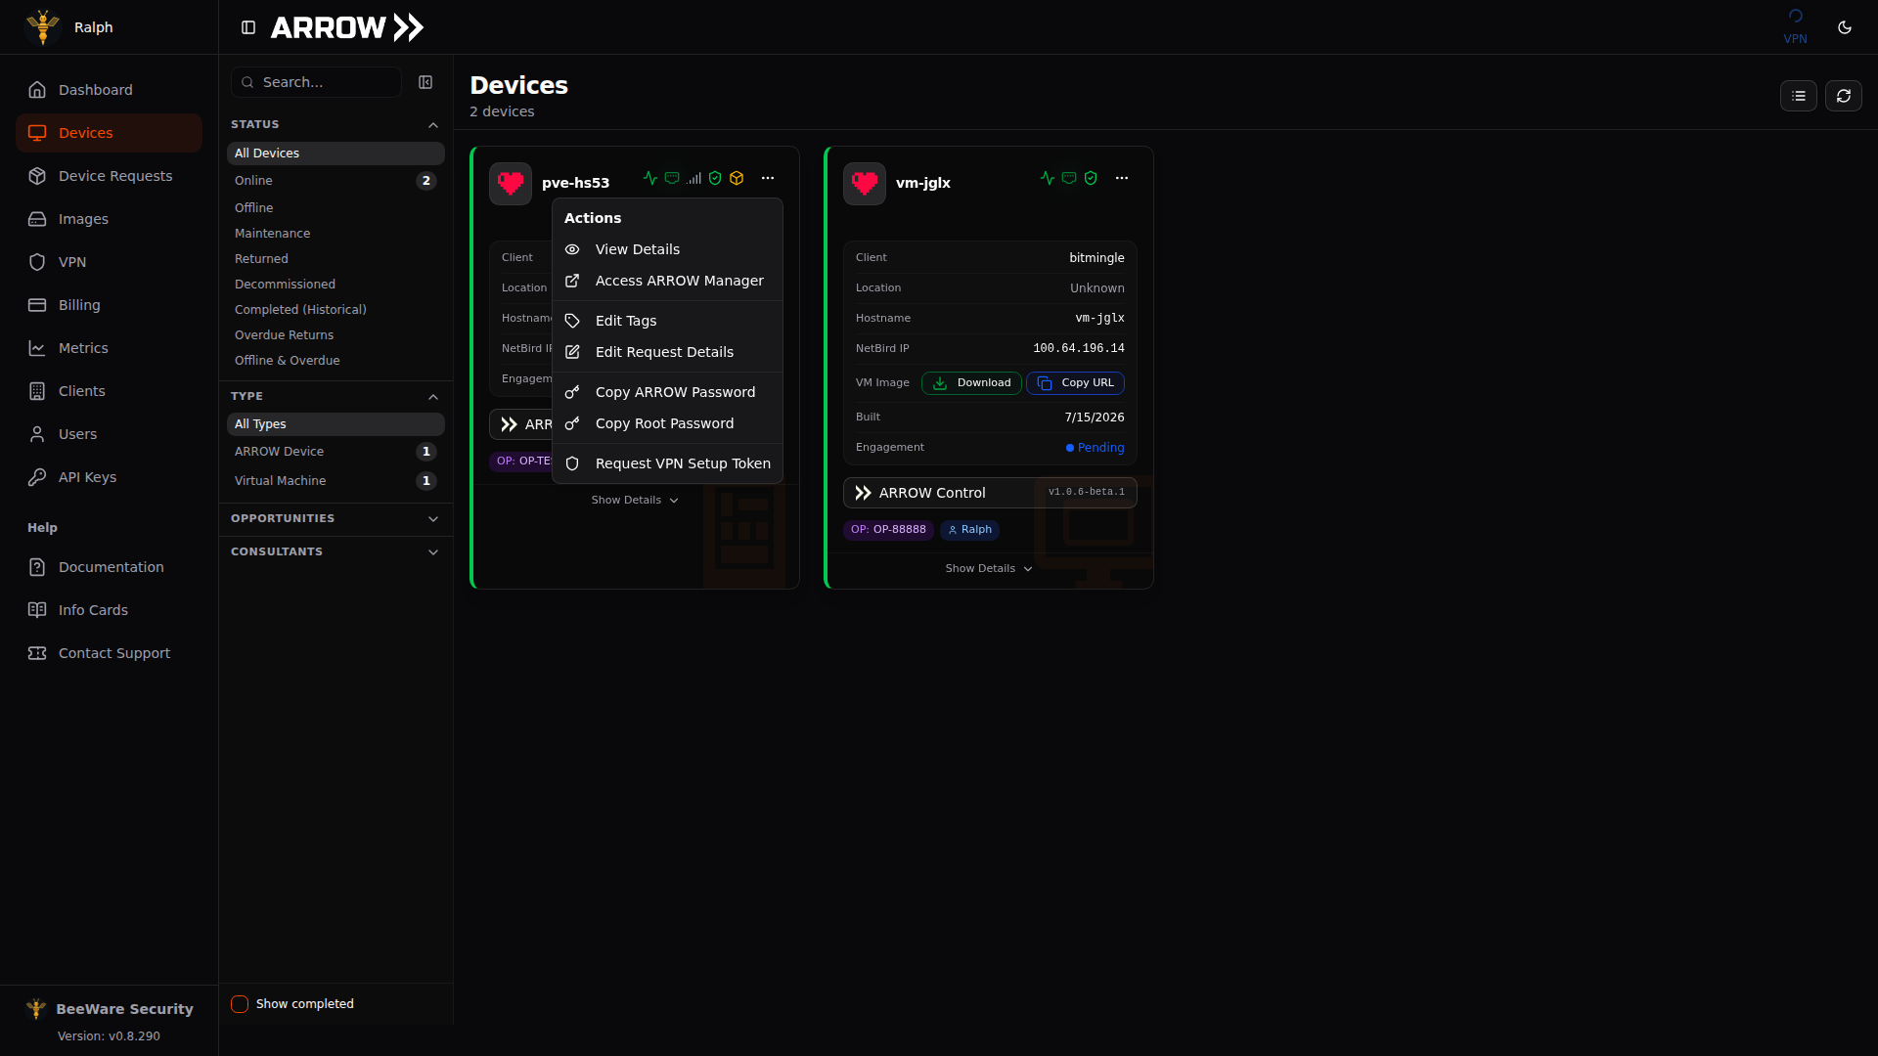1878x1056 pixels.
Task: Filter by Offline status
Action: pyautogui.click(x=335, y=208)
